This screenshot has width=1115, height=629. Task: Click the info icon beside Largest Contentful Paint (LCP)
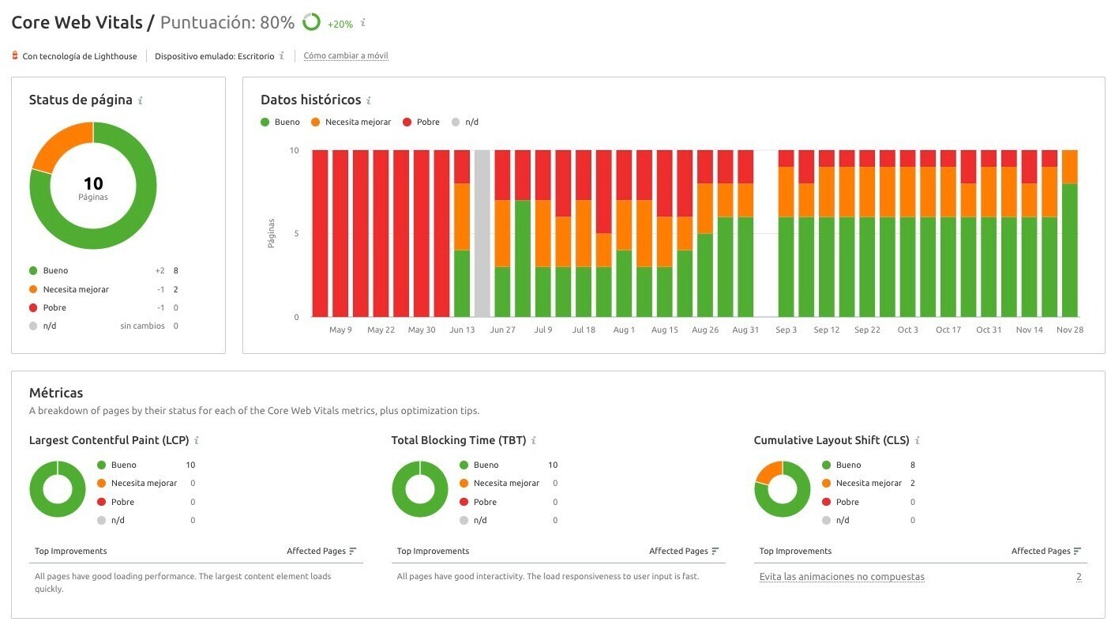click(197, 440)
